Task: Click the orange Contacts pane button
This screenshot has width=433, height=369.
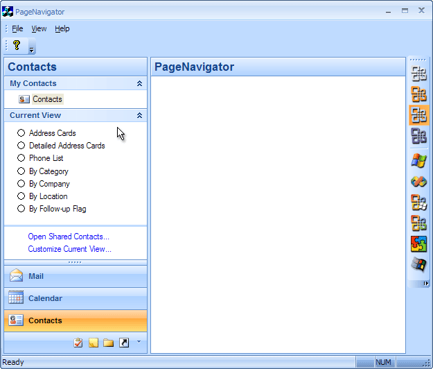Action: point(76,320)
